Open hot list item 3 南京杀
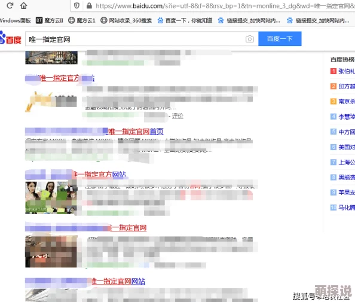The width and height of the screenshot is (355, 302). click(x=342, y=101)
